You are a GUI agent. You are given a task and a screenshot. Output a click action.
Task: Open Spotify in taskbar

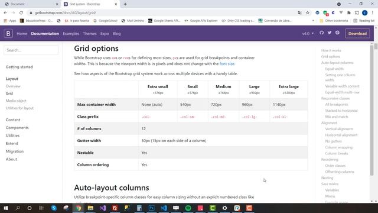point(188,208)
